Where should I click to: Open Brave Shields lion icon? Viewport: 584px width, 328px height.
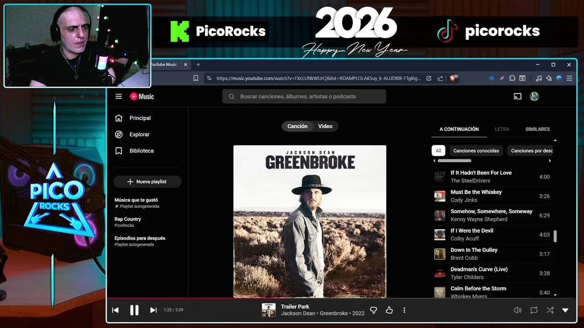click(x=454, y=78)
